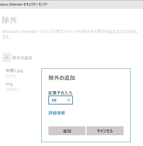The image size is (143, 146).
Task: Click the 除外の追加 label beside the plus
Action: click(22, 58)
